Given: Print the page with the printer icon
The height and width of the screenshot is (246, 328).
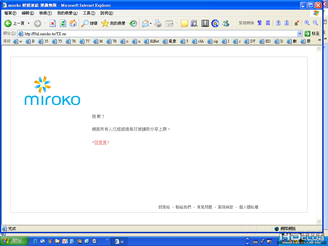Looking at the screenshot, I should coord(158,23).
